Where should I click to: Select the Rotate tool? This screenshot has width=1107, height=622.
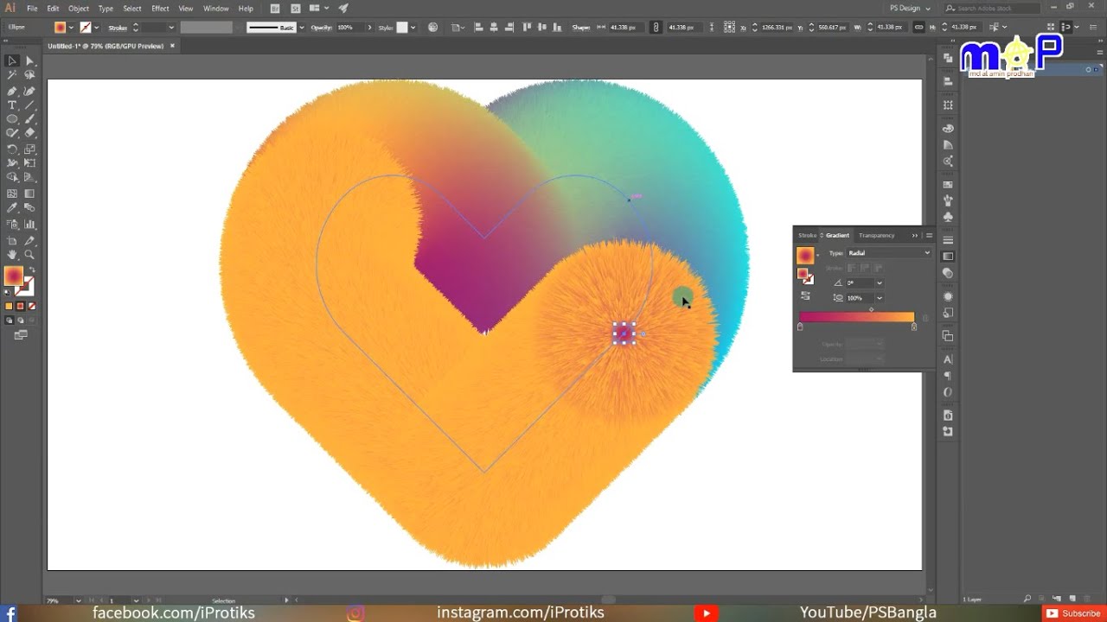[12, 149]
